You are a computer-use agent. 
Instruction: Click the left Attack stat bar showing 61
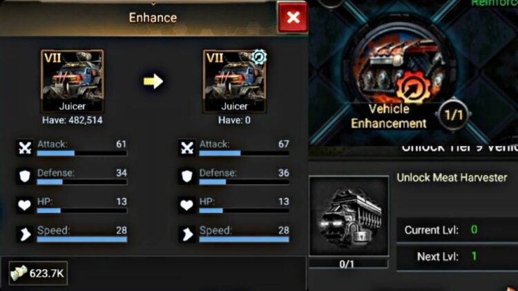[x=82, y=153]
